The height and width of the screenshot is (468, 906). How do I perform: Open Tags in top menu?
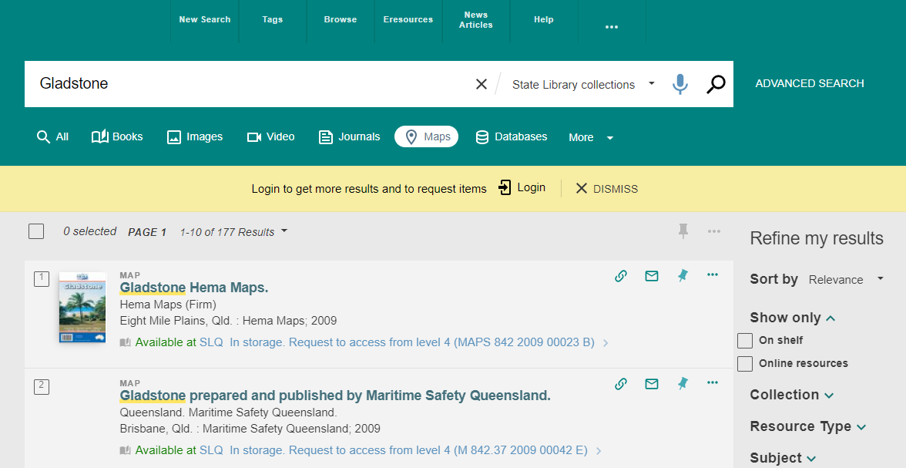(272, 20)
